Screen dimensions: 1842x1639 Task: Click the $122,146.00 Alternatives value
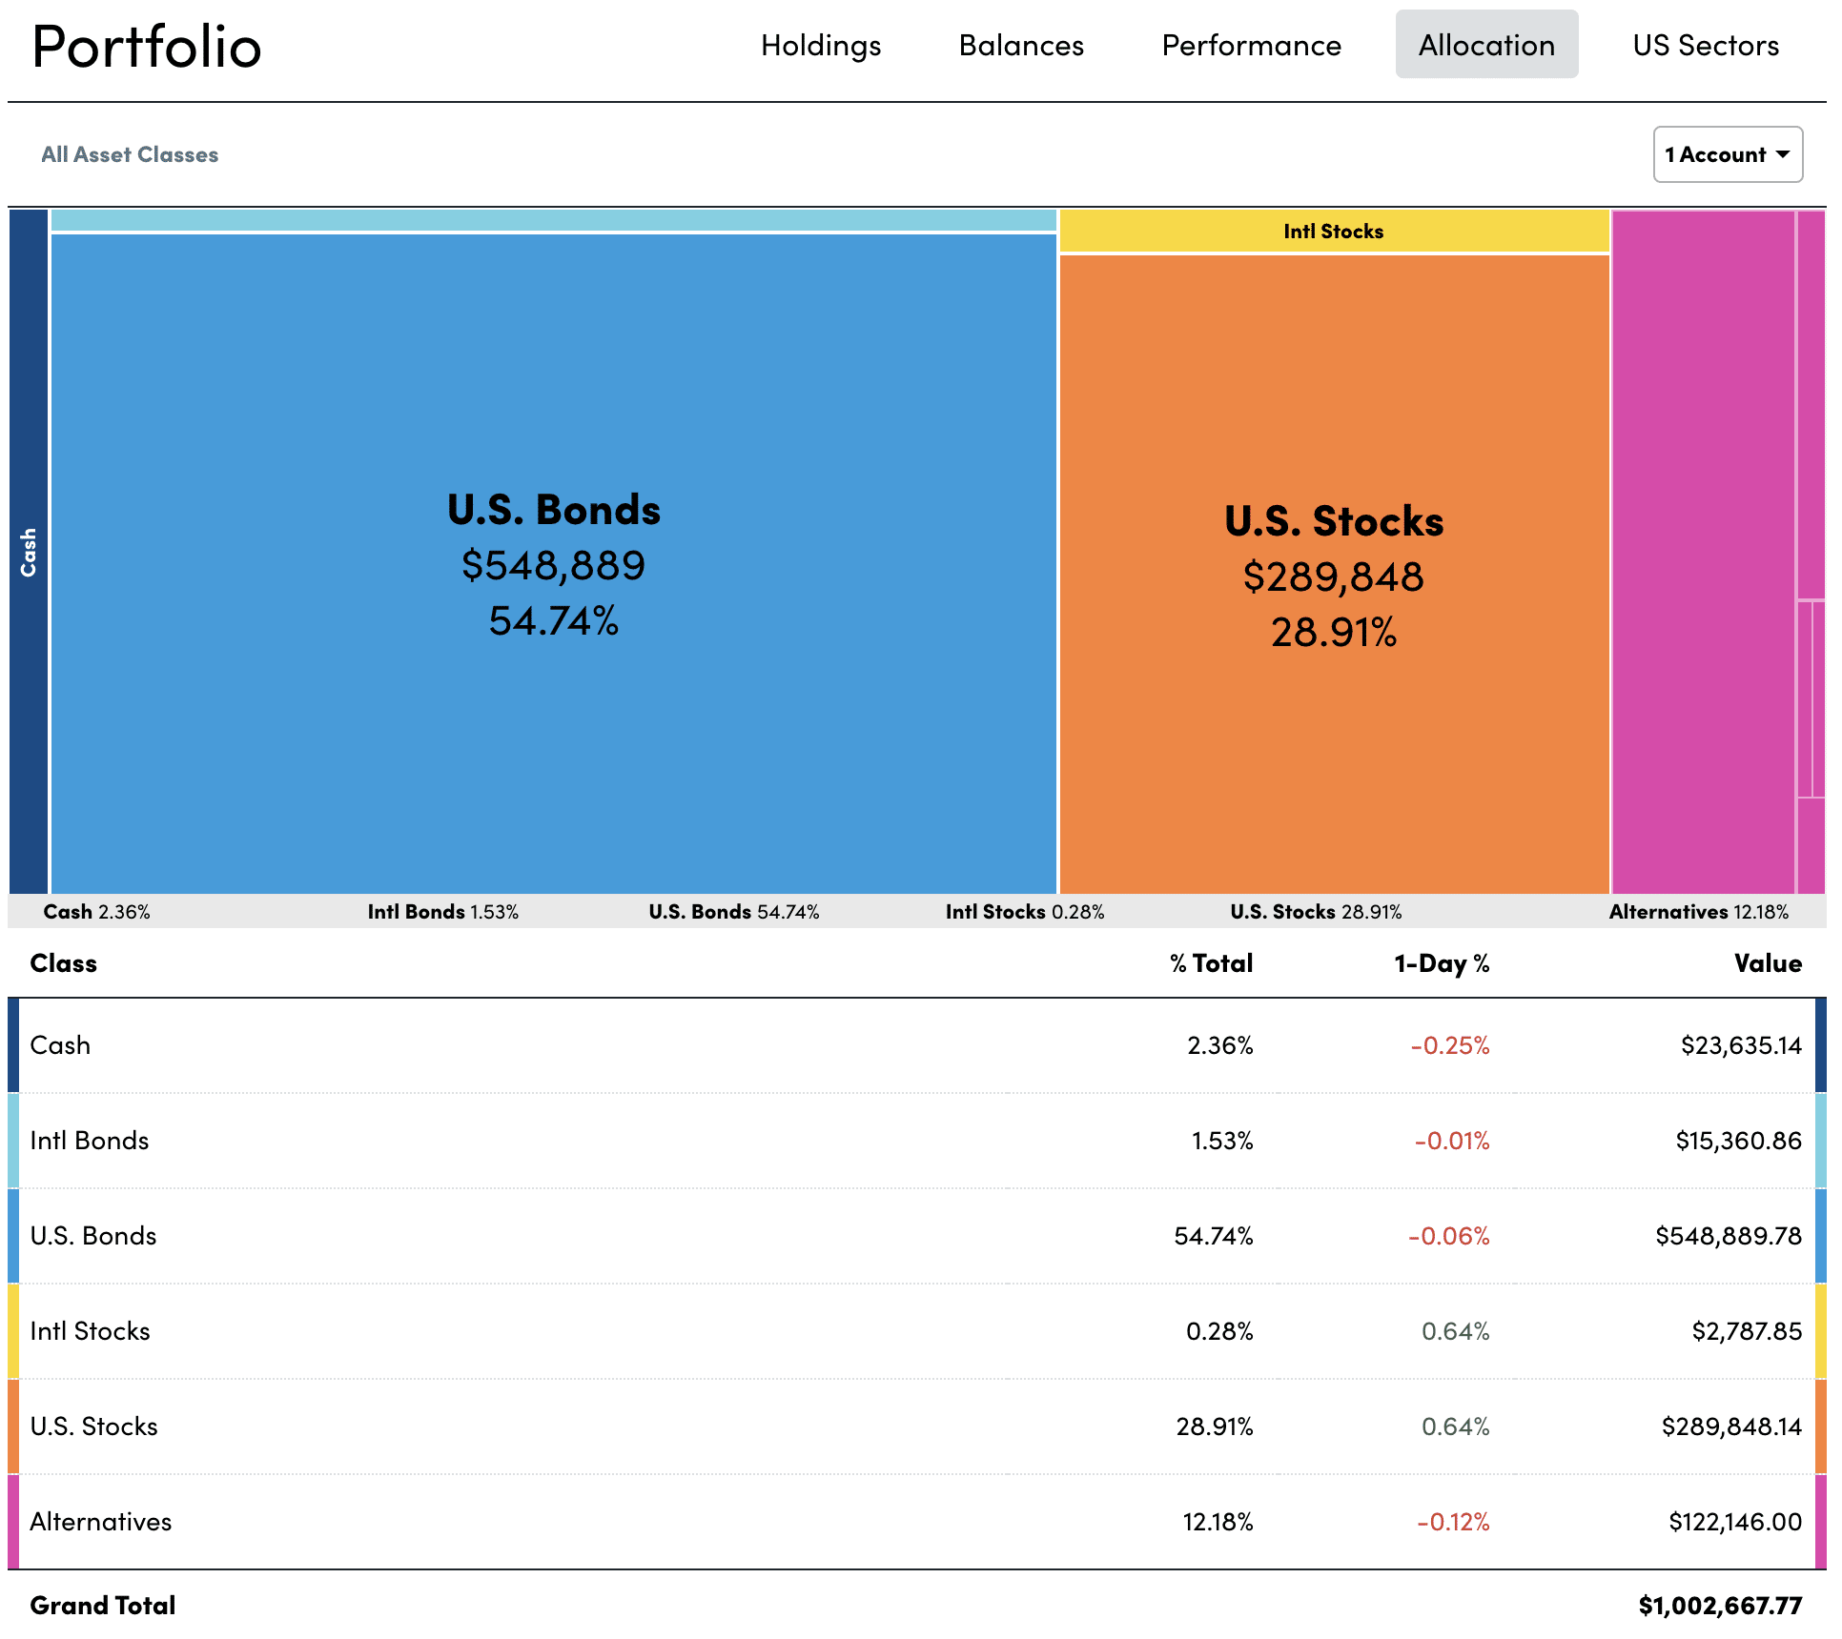pos(1735,1522)
